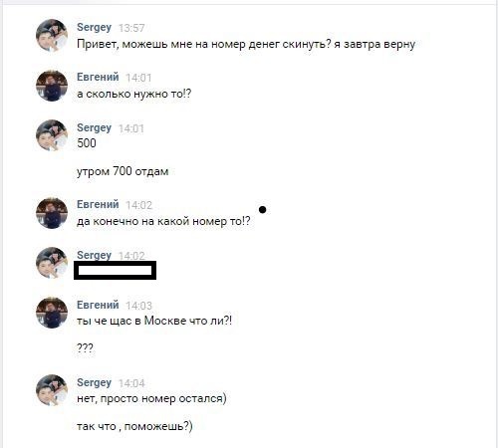498x448 pixels.
Task: Click Евгений's name link at 14:03
Action: tap(98, 305)
